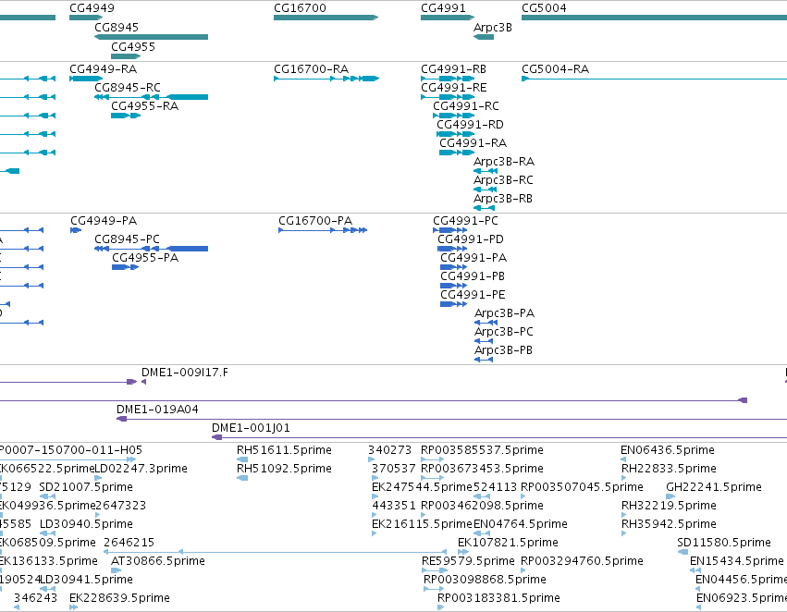The height and width of the screenshot is (612, 787).
Task: Select EST RH51092.5prime
Action: coord(284,469)
